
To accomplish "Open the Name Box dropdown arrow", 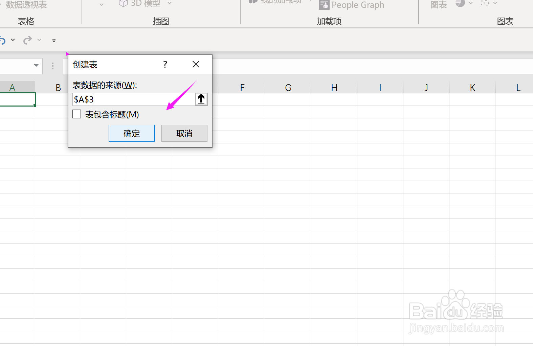I will pyautogui.click(x=36, y=66).
